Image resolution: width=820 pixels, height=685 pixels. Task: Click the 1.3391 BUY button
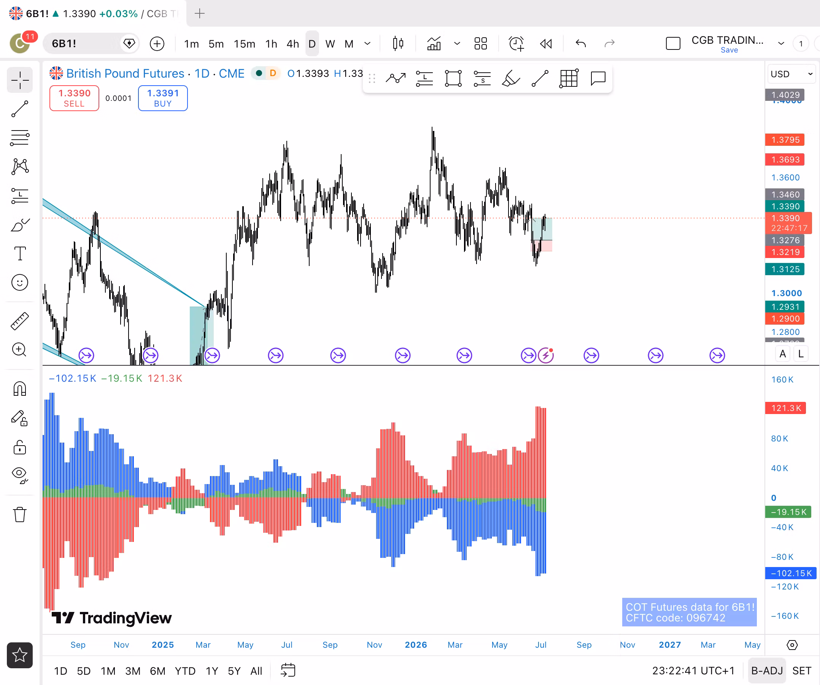[163, 98]
